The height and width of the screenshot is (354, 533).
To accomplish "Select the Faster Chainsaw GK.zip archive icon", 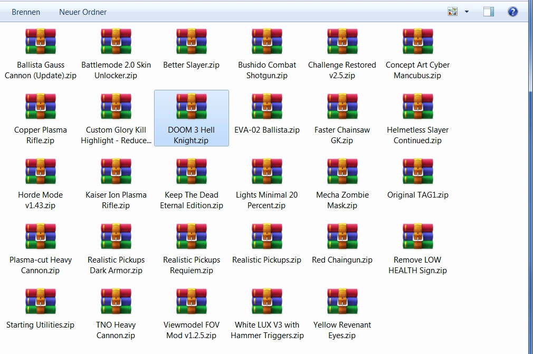I will click(x=342, y=107).
